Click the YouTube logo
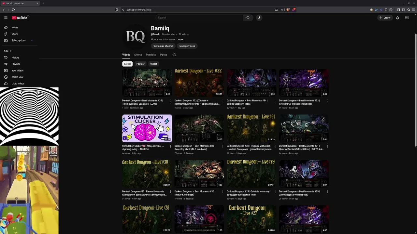Viewport: 417px width, 234px height. point(20,18)
